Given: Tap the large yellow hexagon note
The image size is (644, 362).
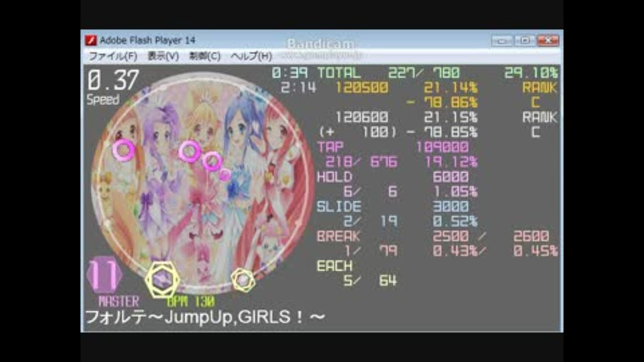Looking at the screenshot, I should tap(162, 280).
